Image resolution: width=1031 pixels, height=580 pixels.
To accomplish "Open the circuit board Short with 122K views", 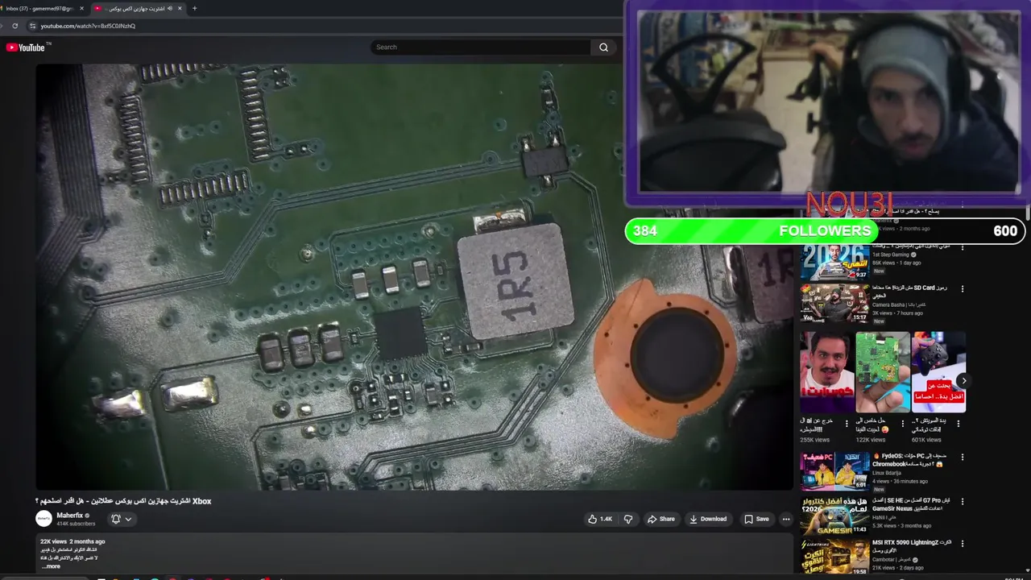I will [882, 372].
